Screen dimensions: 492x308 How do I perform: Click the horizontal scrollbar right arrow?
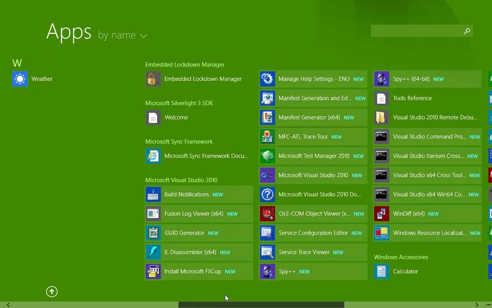tap(477, 305)
